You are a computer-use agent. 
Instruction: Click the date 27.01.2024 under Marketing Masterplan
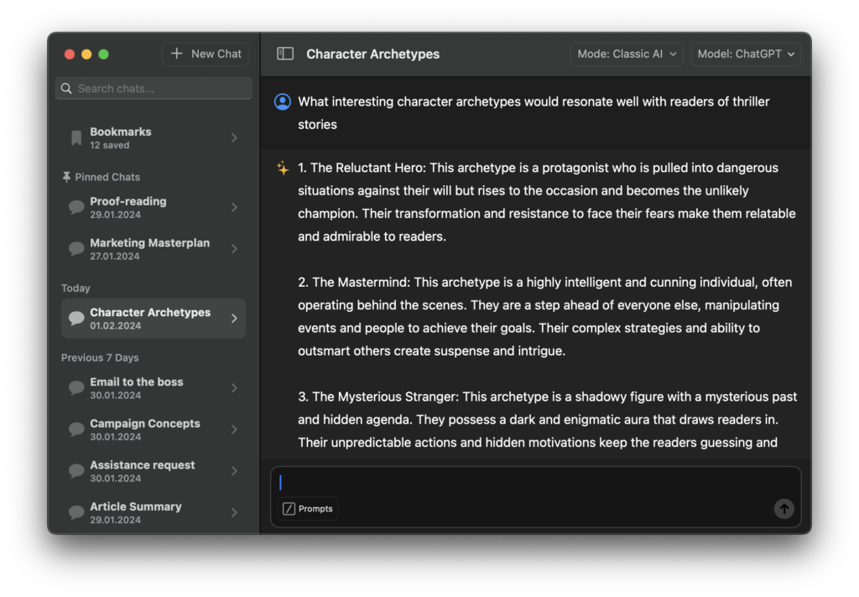coord(114,257)
